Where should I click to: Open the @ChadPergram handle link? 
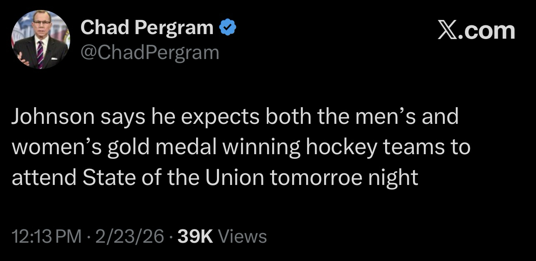pyautogui.click(x=150, y=52)
